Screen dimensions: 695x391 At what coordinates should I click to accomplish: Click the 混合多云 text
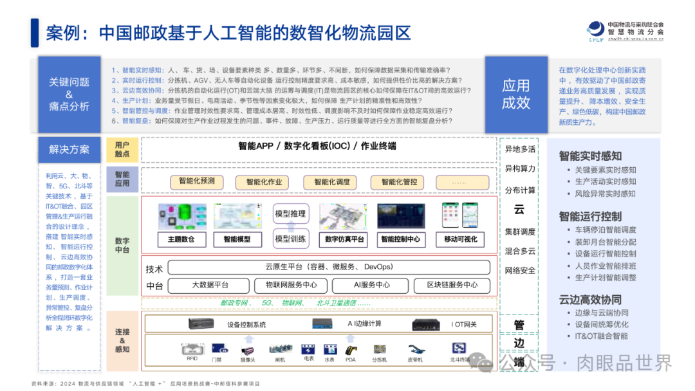pyautogui.click(x=520, y=251)
